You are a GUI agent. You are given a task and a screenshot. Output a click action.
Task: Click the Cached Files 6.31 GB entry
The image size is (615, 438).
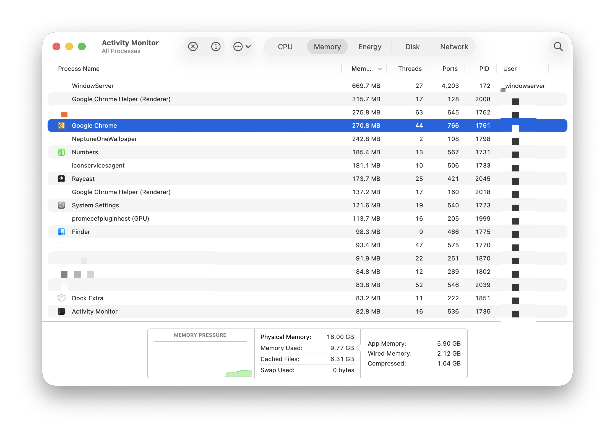coord(307,359)
